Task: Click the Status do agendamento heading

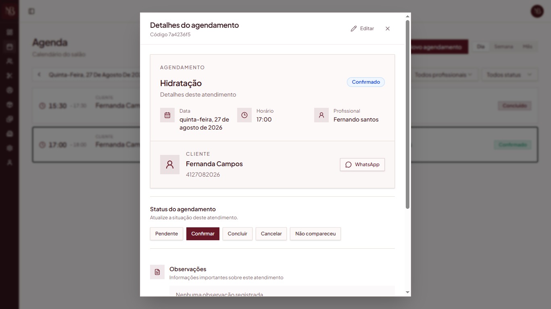Action: point(183,209)
